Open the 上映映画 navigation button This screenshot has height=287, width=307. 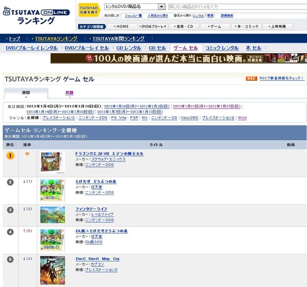[278, 27]
